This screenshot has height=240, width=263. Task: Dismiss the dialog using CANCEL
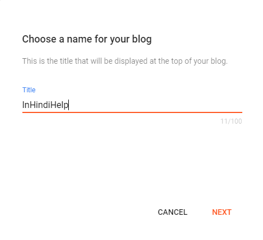(x=172, y=212)
